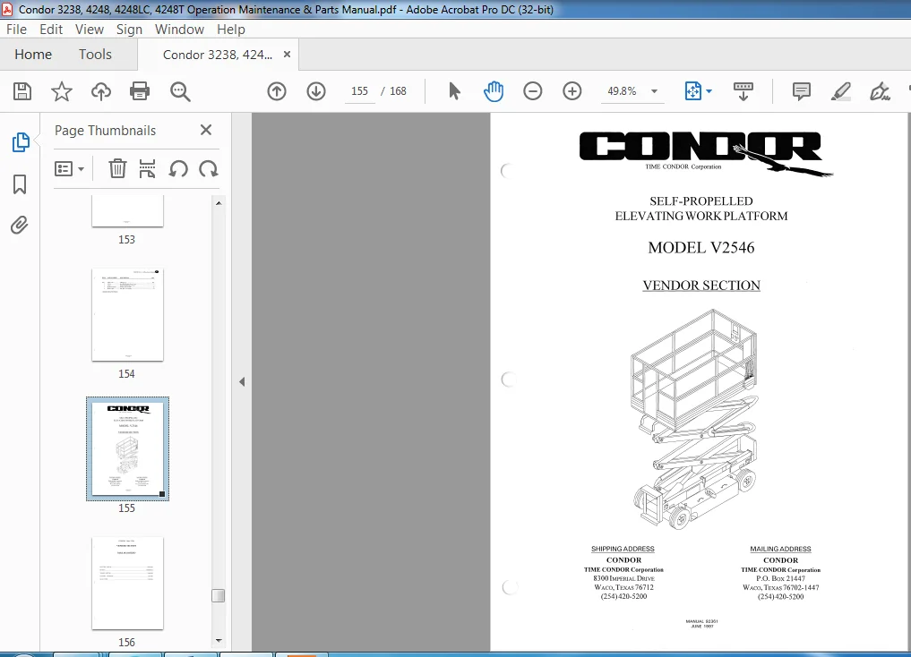
Task: Open the Sign document pen icon
Action: click(x=879, y=91)
